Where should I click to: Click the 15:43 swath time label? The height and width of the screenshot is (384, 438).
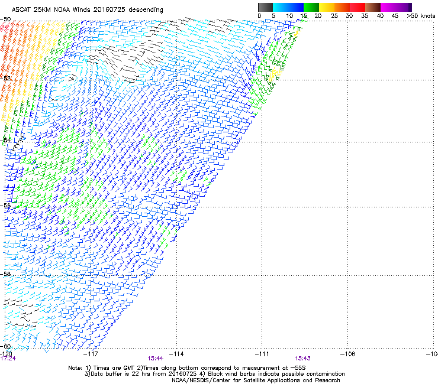303,359
